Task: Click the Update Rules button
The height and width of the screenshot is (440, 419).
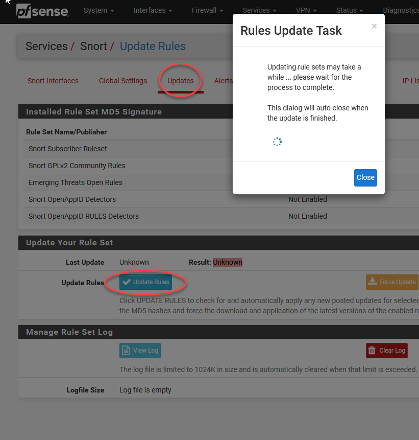Action: 146,282
